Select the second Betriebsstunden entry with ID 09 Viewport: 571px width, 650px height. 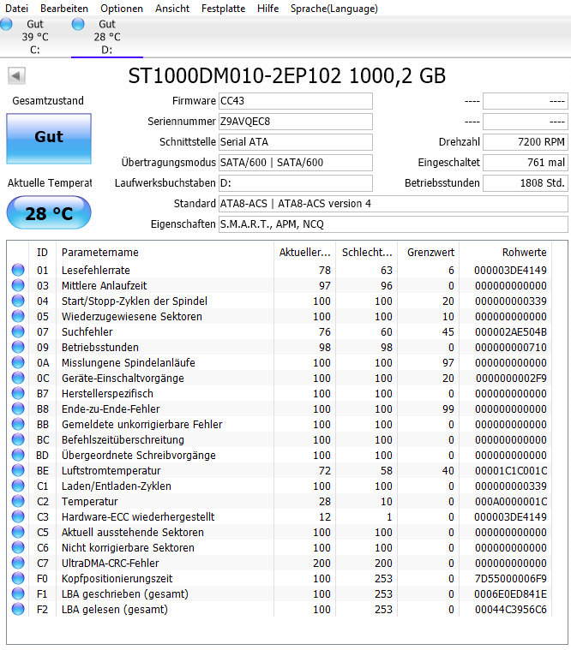pyautogui.click(x=100, y=348)
